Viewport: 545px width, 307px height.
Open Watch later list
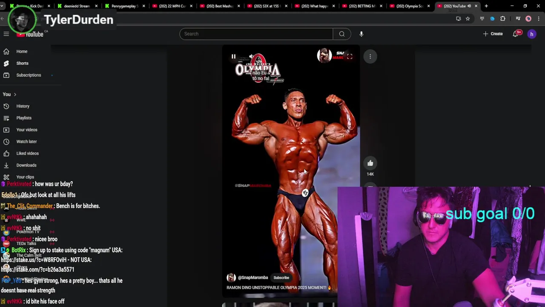coord(26,142)
